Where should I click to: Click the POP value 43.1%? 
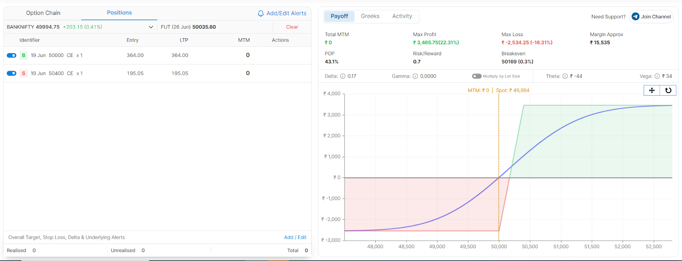pos(332,62)
